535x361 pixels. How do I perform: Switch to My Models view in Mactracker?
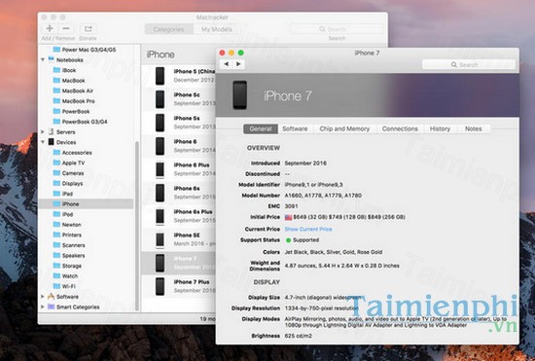(x=217, y=29)
